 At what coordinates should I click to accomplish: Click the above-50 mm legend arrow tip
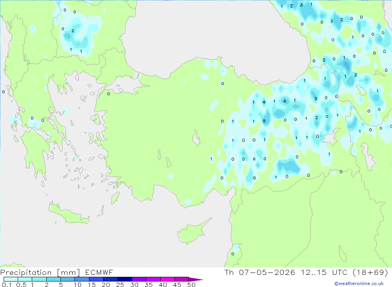coord(196,280)
